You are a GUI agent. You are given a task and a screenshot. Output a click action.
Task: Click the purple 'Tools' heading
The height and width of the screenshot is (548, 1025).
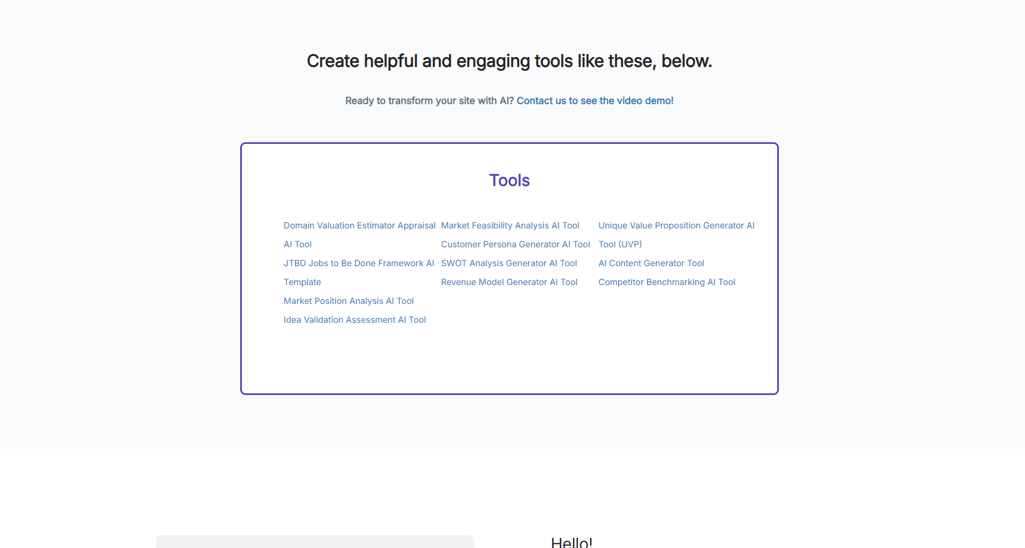click(x=509, y=181)
